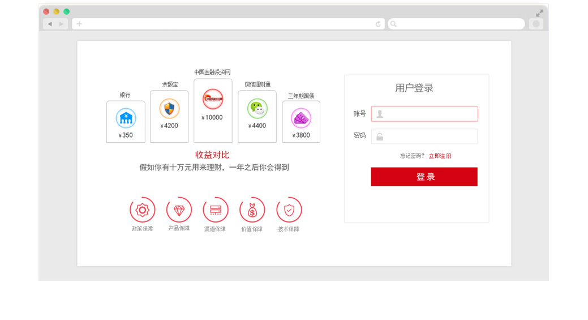Viewport: 588px width, 320px height.
Task: Click the plus icon in address bar
Action: pyautogui.click(x=79, y=24)
